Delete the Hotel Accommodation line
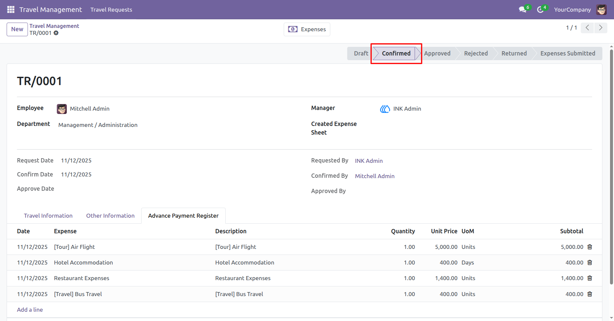This screenshot has height=321, width=614. (590, 263)
